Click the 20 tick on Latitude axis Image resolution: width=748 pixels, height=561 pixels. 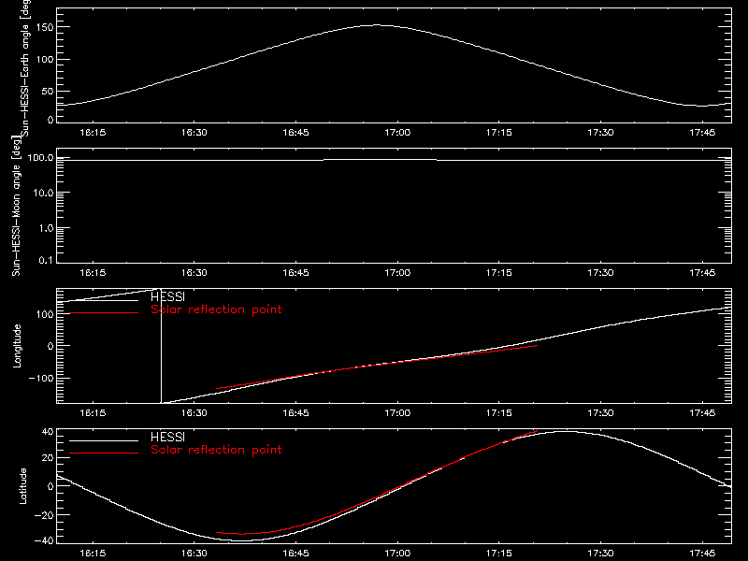pyautogui.click(x=48, y=457)
